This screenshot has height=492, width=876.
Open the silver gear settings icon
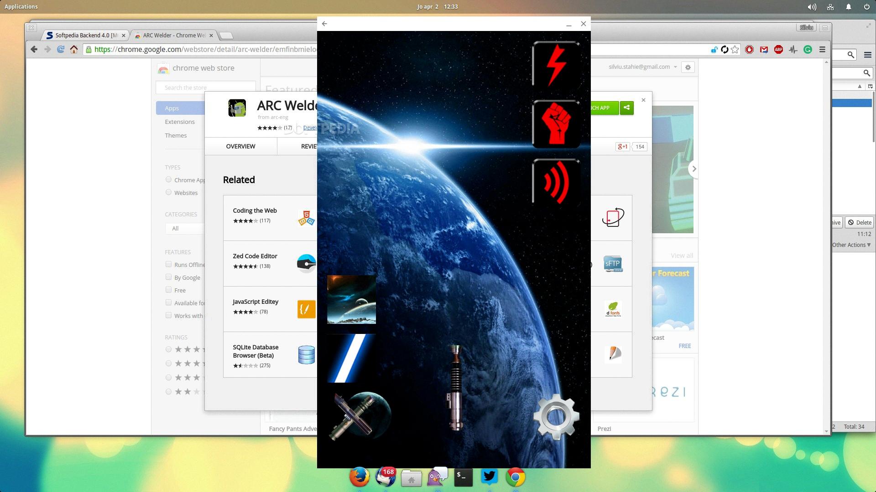556,416
